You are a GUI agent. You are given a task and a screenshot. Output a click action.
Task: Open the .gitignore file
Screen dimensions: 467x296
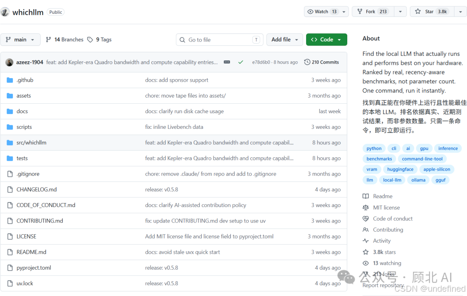point(28,174)
